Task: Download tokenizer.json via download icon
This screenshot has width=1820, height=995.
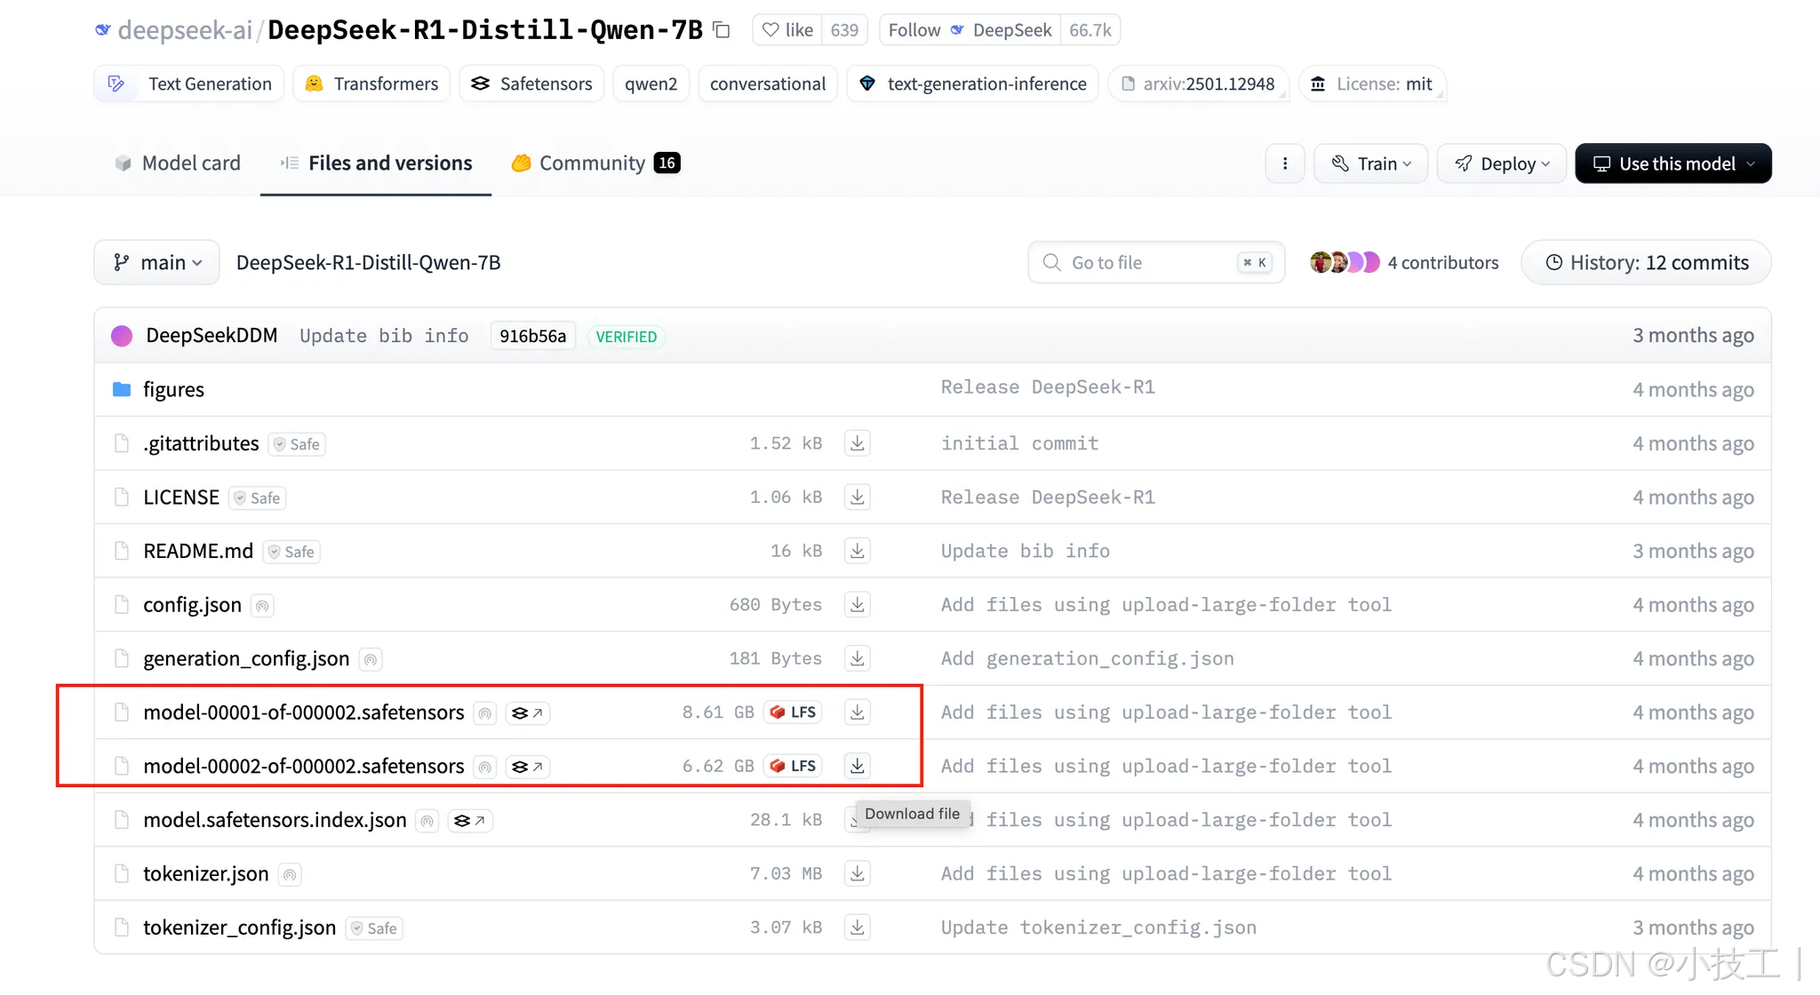Action: click(x=857, y=873)
